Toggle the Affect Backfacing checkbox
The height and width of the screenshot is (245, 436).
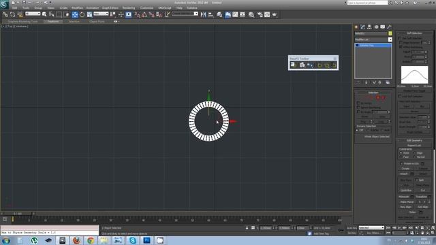[401, 47]
